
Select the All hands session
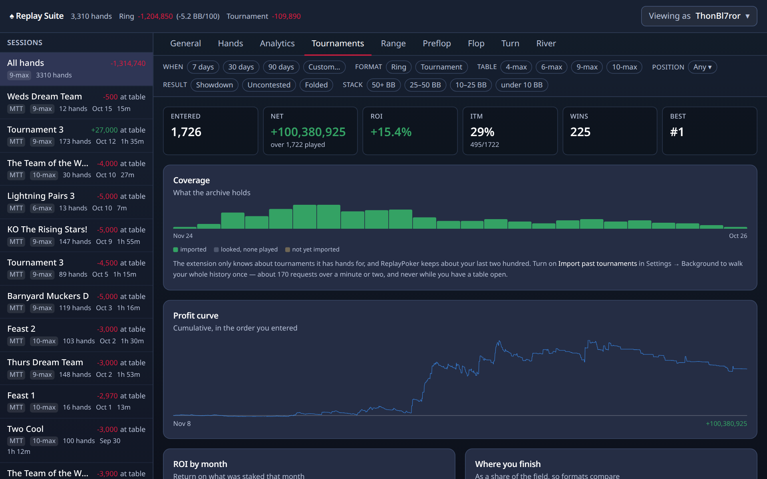[x=76, y=69]
